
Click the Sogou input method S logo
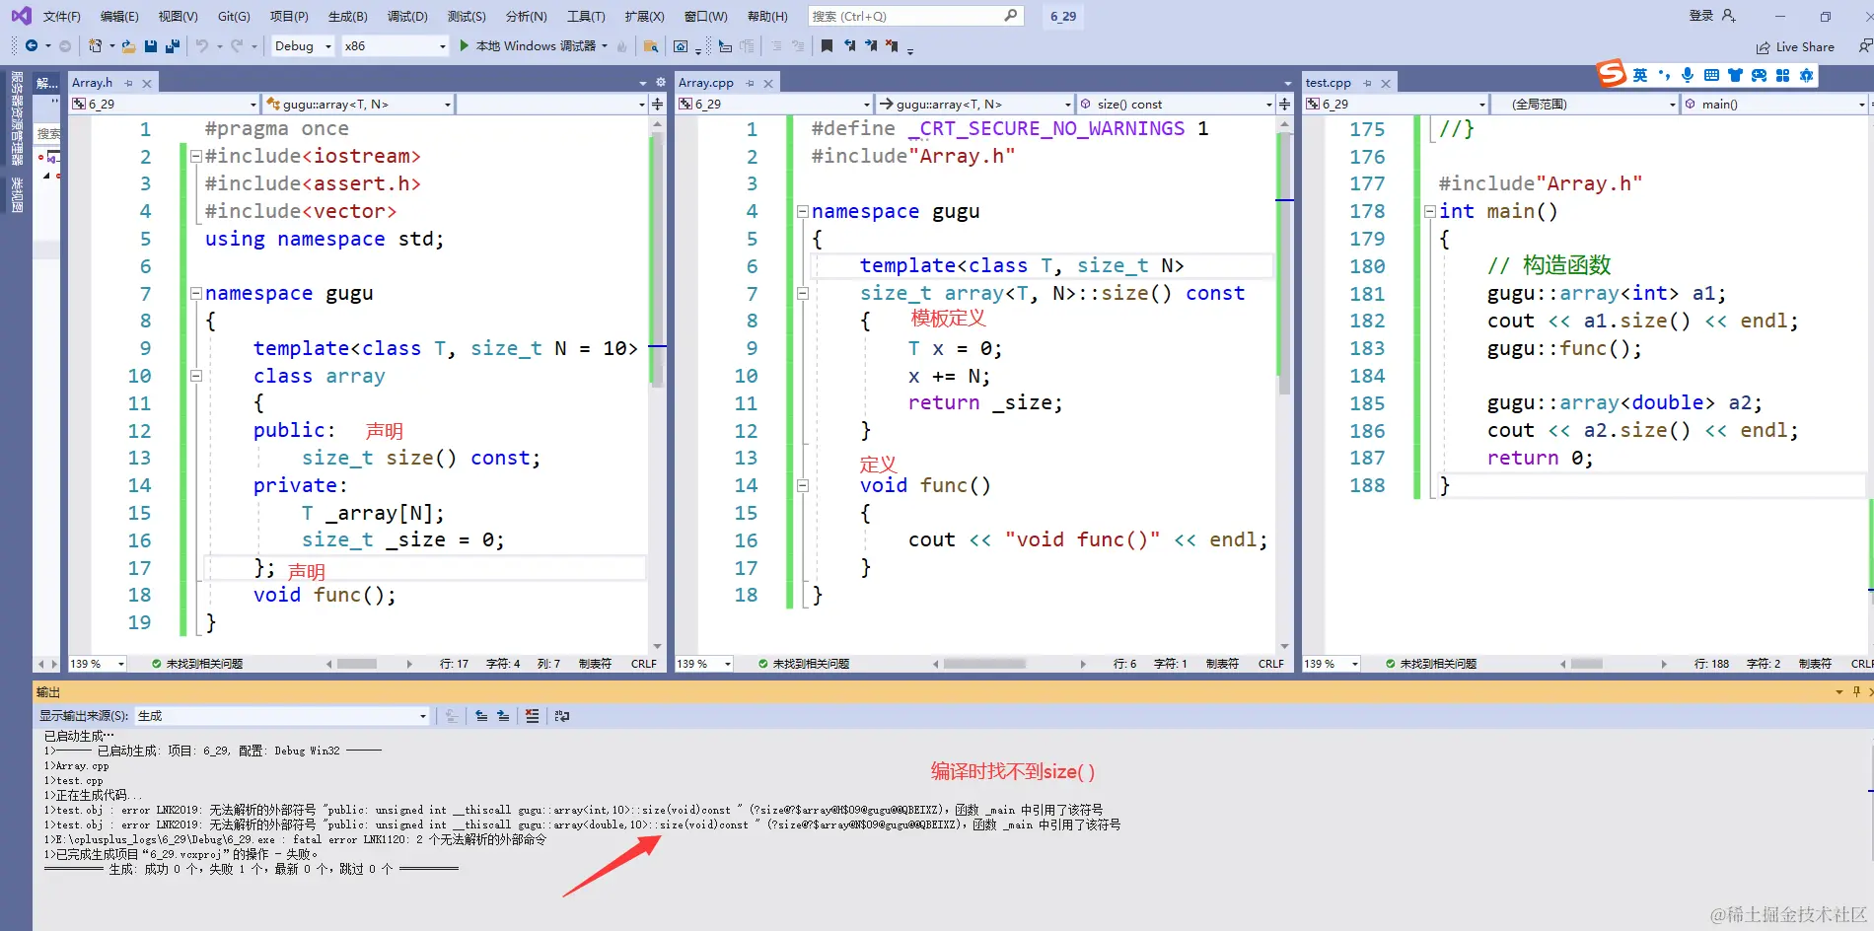point(1611,74)
